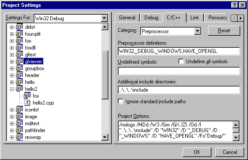Select the image tree item label
The image size is (248, 160).
click(x=31, y=117)
